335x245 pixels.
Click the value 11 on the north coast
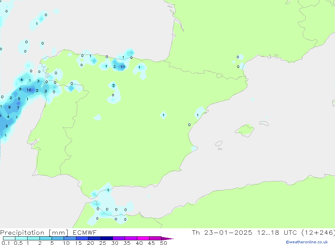click(x=123, y=67)
